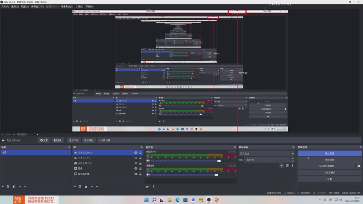The height and width of the screenshot is (204, 363).
Task: Show the hidden 视频采集设备 source
Action: tap(136, 163)
